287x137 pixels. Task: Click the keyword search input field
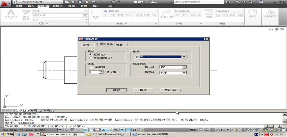point(199,2)
